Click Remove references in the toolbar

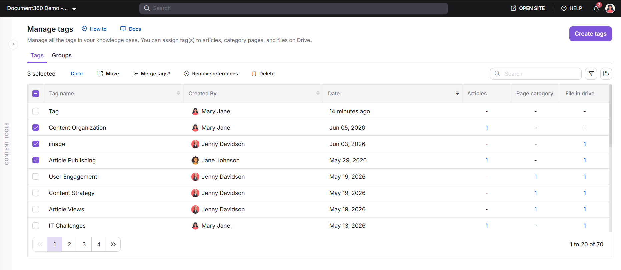tap(211, 74)
